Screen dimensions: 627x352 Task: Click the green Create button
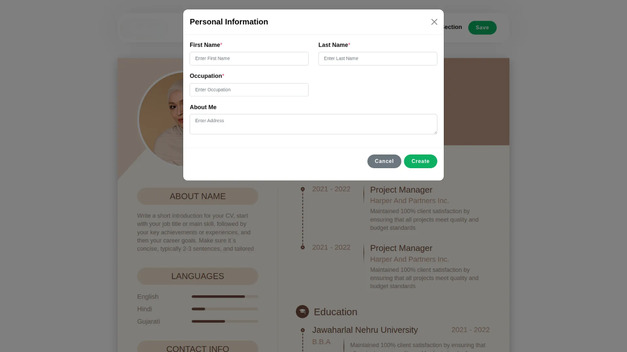[x=420, y=161]
